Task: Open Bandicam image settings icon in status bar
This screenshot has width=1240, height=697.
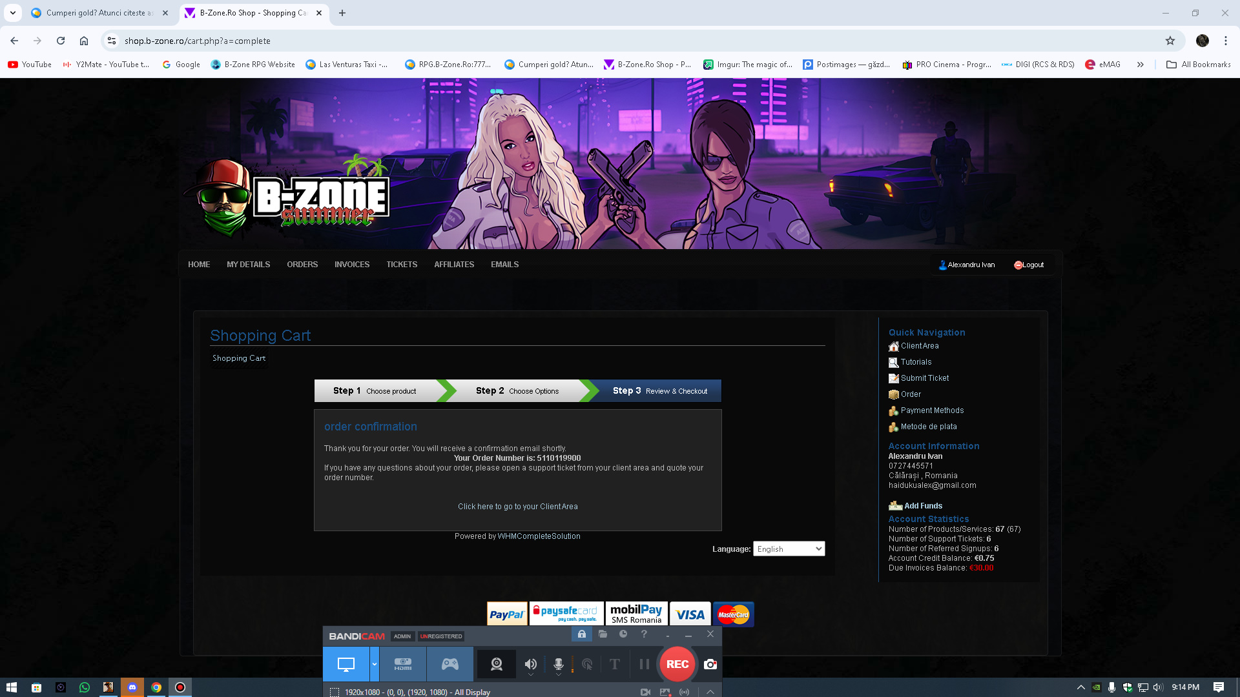Action: [665, 692]
